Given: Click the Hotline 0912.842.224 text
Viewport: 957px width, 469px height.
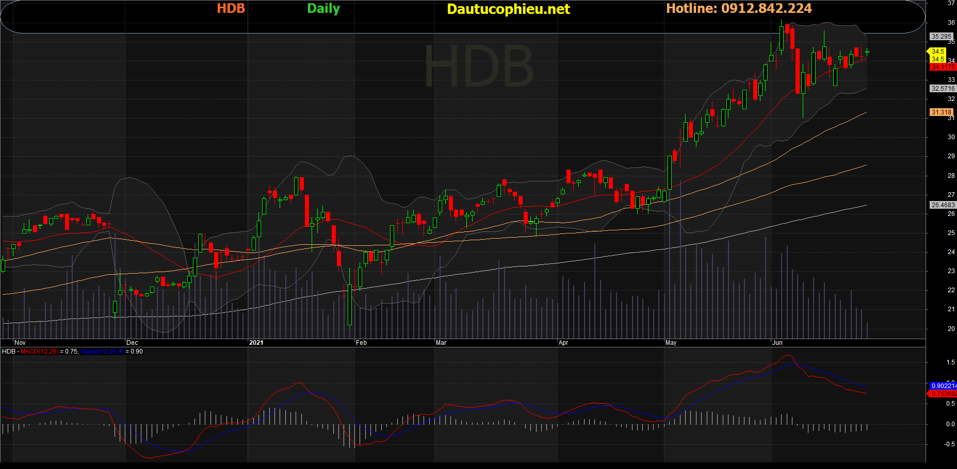Looking at the screenshot, I should 739,9.
